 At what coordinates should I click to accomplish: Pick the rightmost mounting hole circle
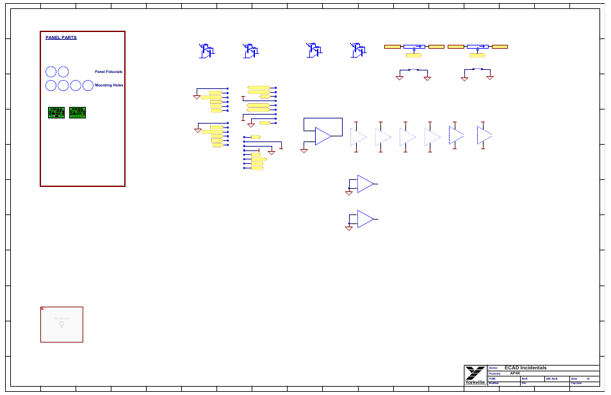88,85
